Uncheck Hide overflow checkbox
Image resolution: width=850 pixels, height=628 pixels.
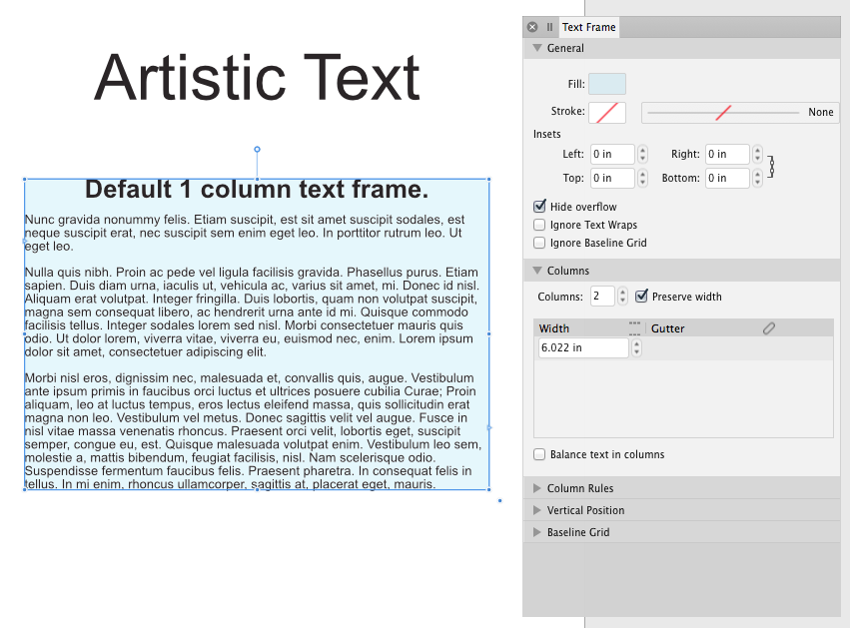tap(539, 207)
